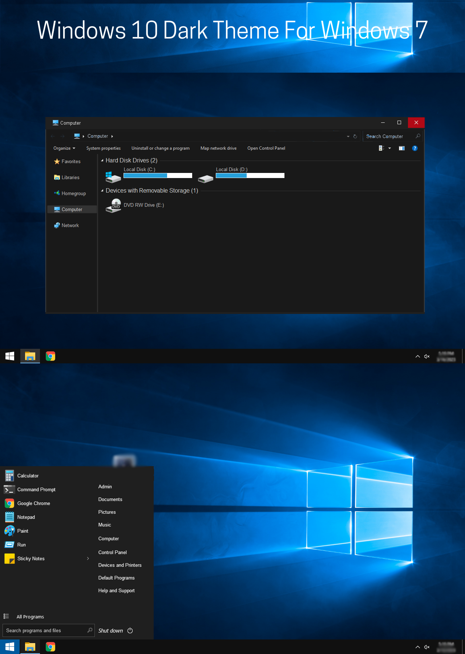Open Help and Support from Start menu

click(x=116, y=590)
